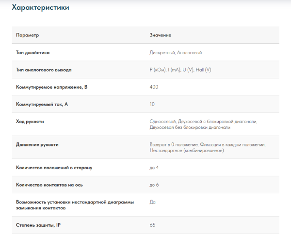Select the voltage value 400
Screen dimensions: 291x235
click(154, 87)
